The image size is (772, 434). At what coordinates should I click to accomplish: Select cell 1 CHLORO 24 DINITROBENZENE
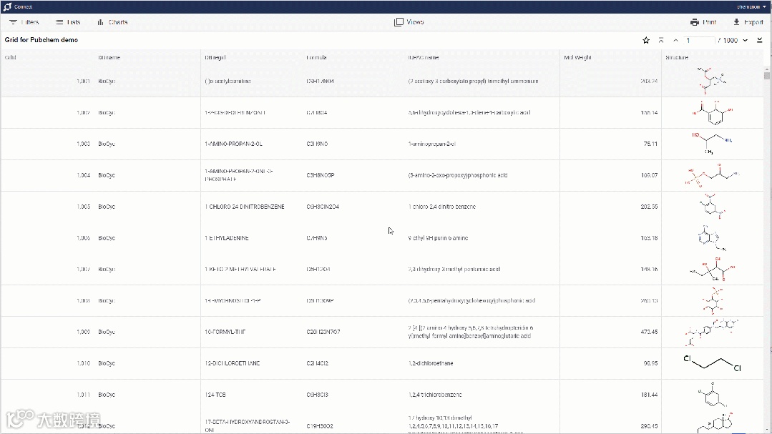click(x=244, y=207)
